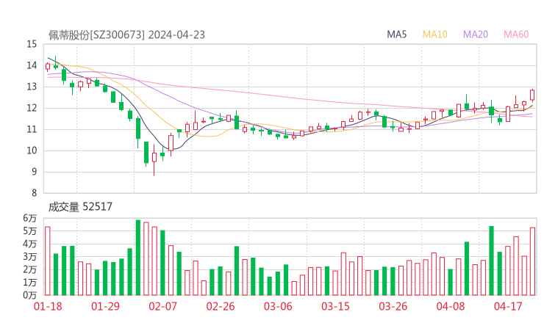Viewport: 544px width, 323px height.
Task: Click the MA10 legend label
Action: pos(434,35)
